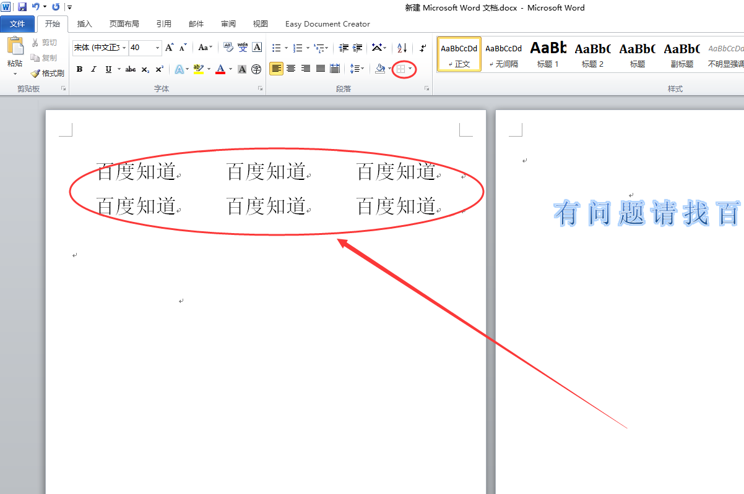
Task: Apply subscript formatting
Action: (145, 69)
